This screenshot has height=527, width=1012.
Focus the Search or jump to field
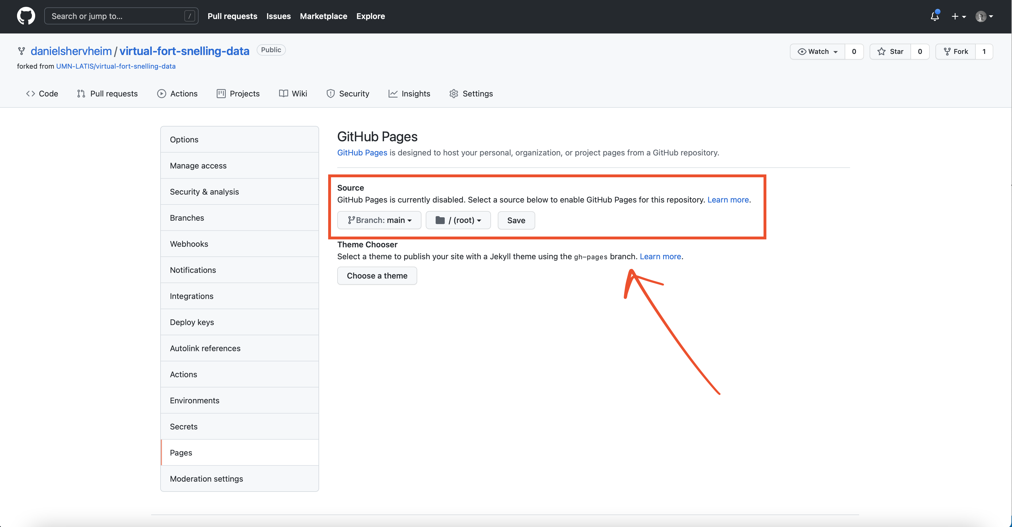[121, 16]
